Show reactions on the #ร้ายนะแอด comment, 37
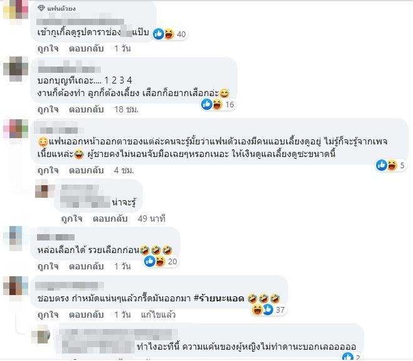 click(268, 310)
